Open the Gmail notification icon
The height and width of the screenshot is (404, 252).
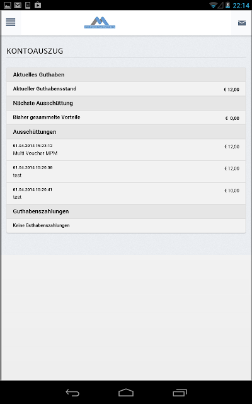pos(18,5)
